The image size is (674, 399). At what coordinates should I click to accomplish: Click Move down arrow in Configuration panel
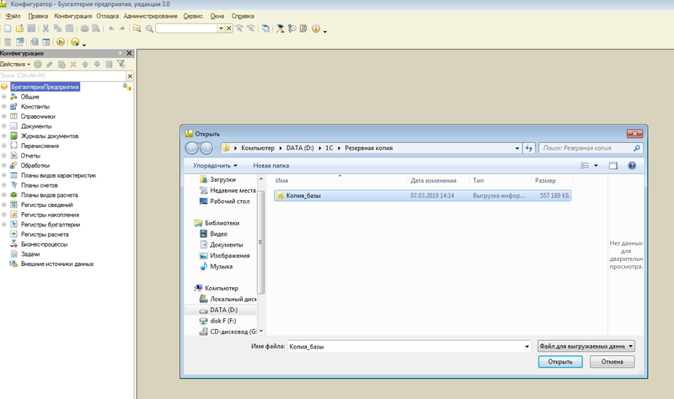97,64
